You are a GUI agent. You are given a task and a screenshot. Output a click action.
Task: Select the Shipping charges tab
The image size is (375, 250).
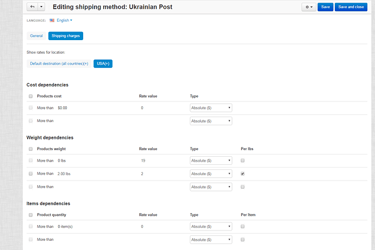tap(66, 36)
